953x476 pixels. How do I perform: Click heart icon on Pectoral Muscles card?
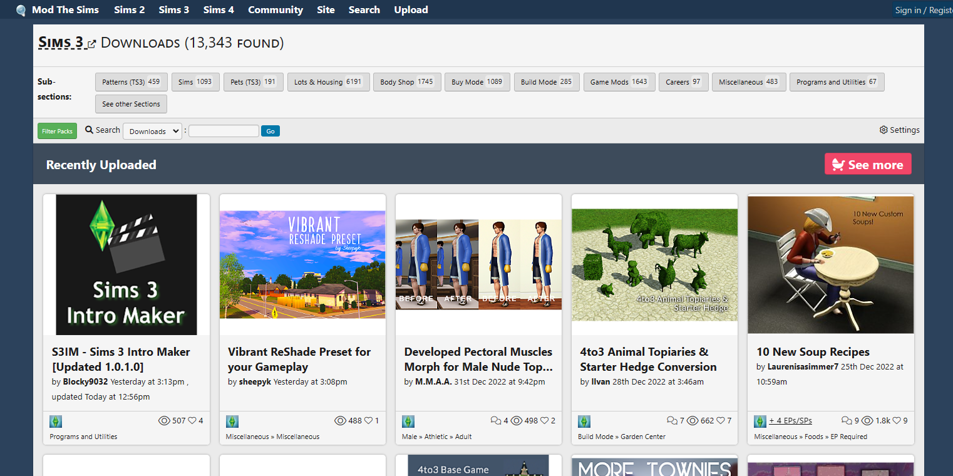(544, 421)
